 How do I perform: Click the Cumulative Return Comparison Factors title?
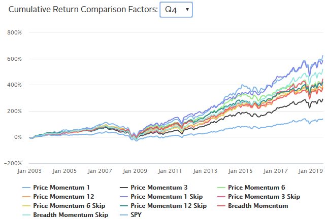(82, 10)
